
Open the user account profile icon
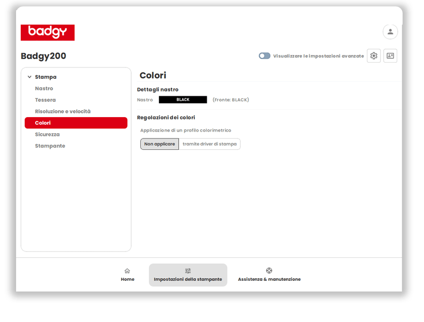coord(390,32)
